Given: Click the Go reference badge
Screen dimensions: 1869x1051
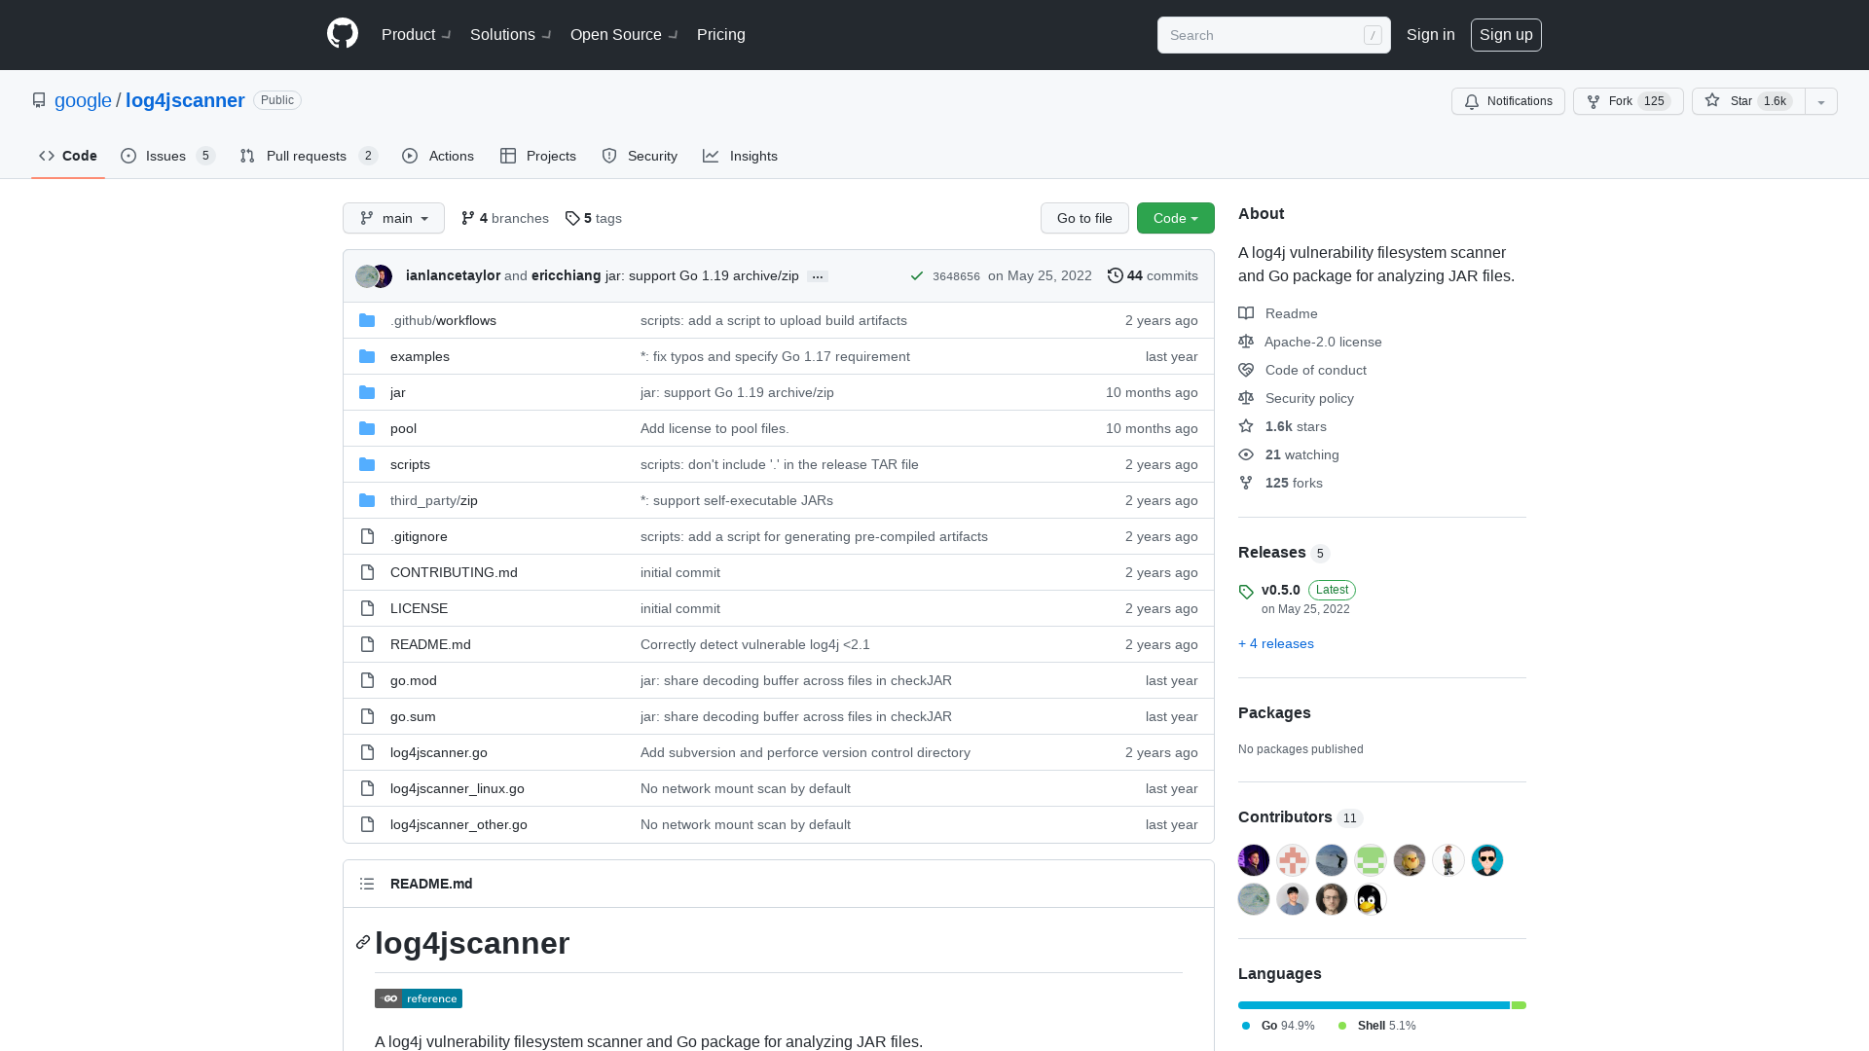Looking at the screenshot, I should point(419,998).
